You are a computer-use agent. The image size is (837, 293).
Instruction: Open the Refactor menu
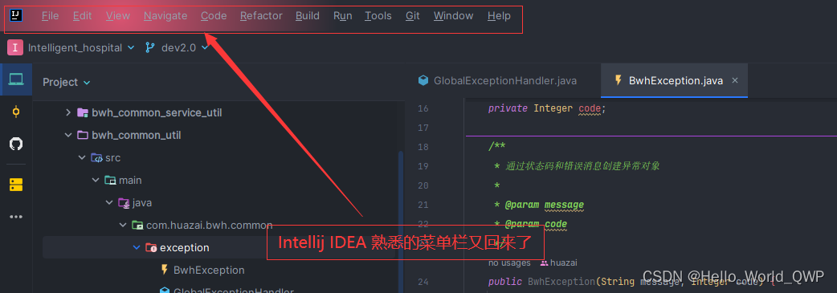click(x=261, y=16)
